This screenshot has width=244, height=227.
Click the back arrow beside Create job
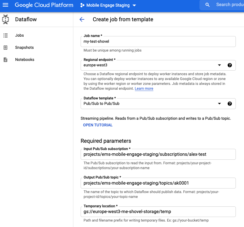(82, 19)
